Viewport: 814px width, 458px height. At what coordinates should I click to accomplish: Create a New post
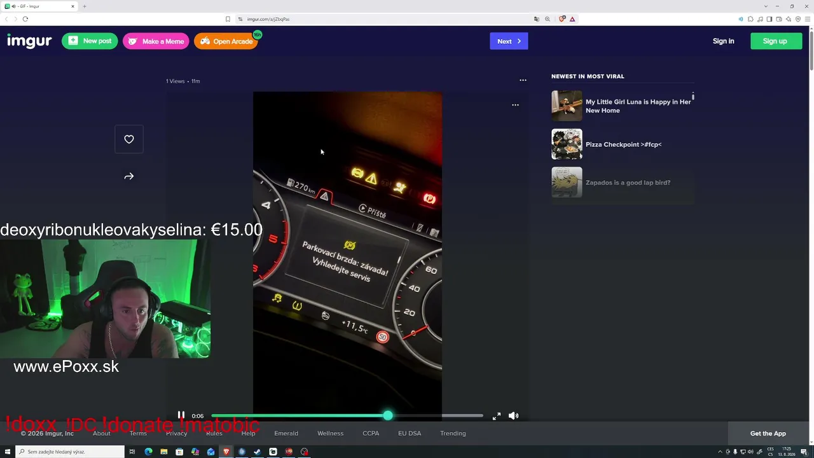pyautogui.click(x=90, y=41)
